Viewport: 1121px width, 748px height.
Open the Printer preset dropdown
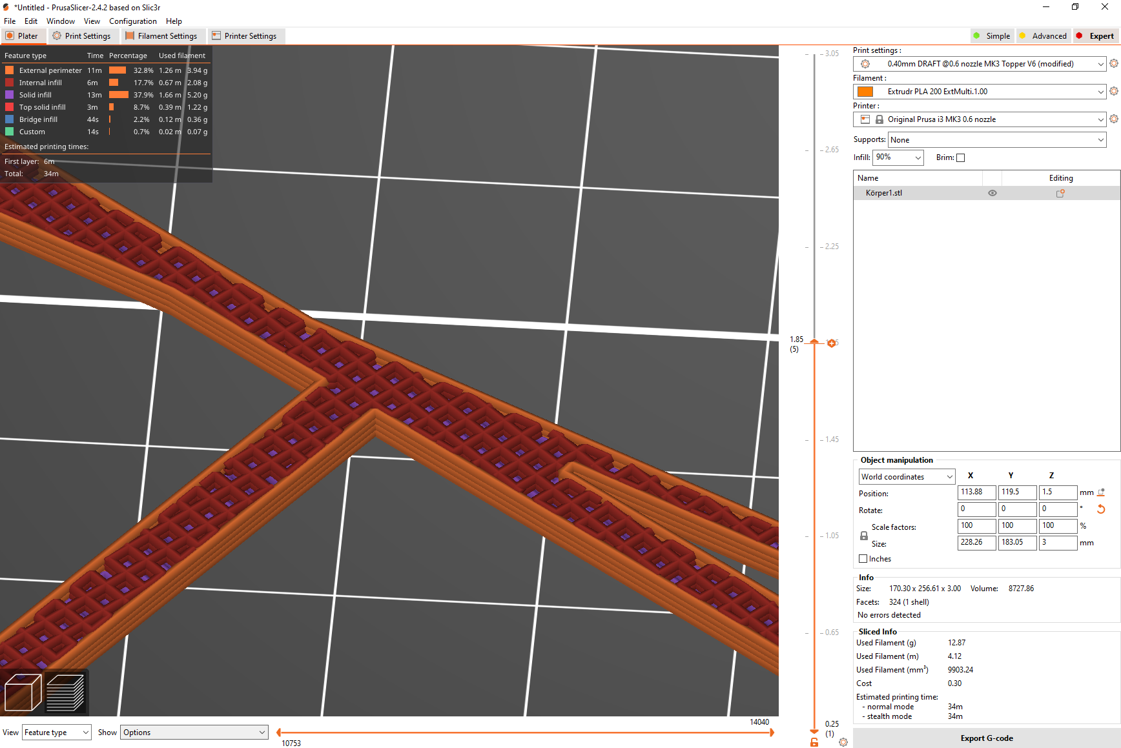980,119
